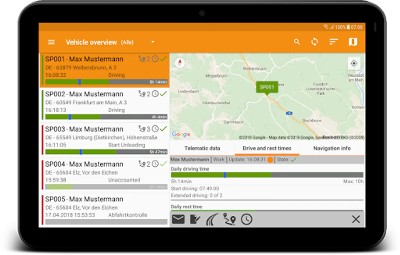Click SP002 driving time progress bar
The image size is (400, 255).
coord(106,117)
